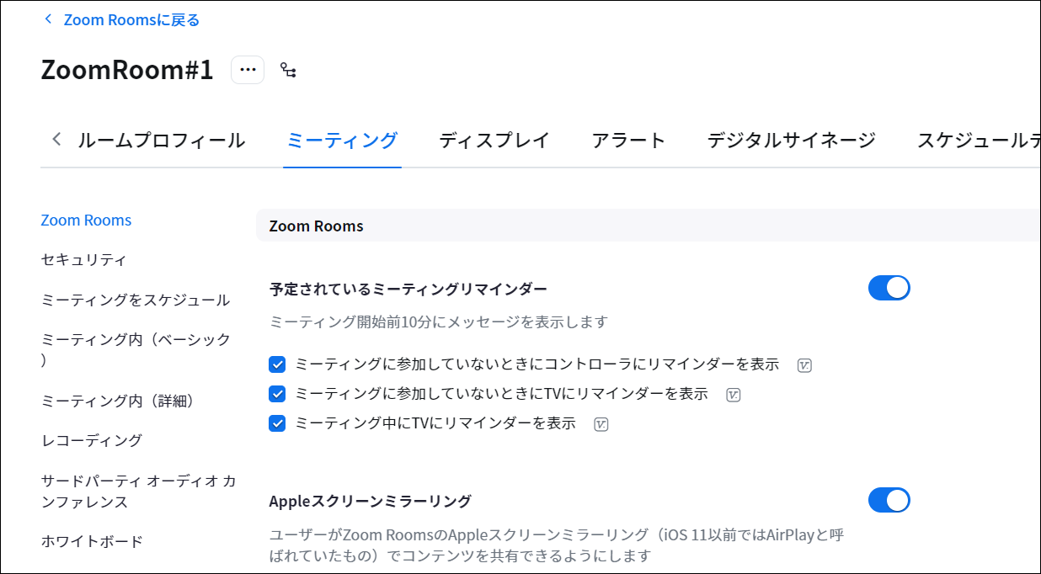The image size is (1041, 574).
Task: Click version icon beside ミーティング中にTVにリマインダー
Action: [601, 424]
